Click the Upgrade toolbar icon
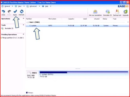130x97 pixels. 126,12
